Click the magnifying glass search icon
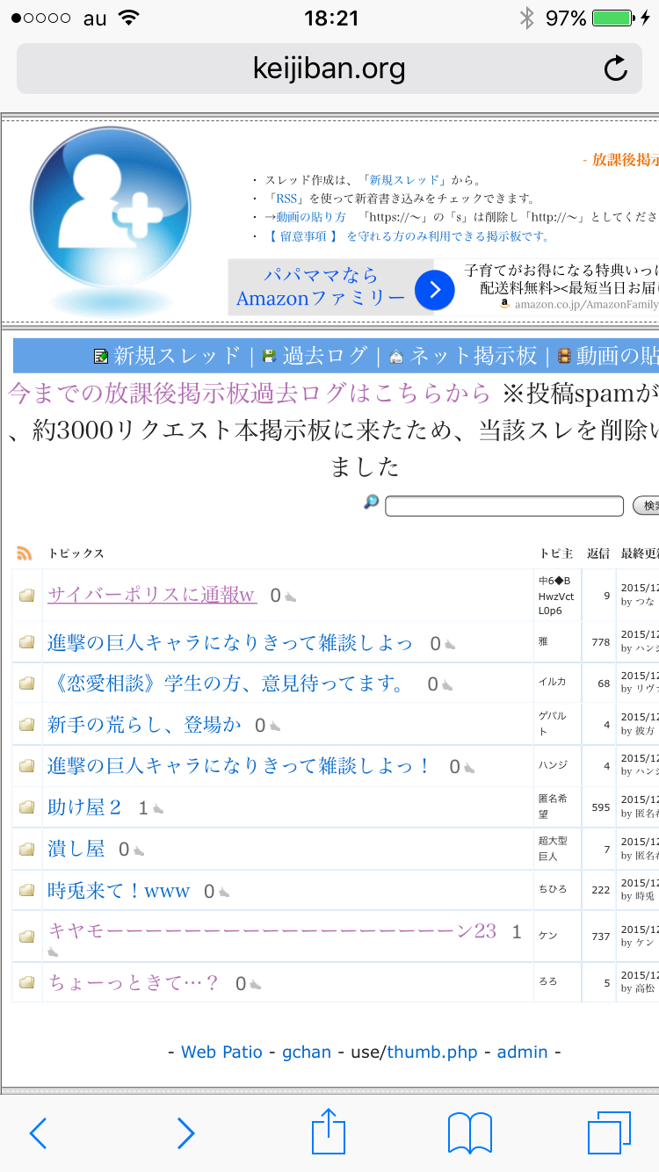The width and height of the screenshot is (659, 1172). pos(371,503)
